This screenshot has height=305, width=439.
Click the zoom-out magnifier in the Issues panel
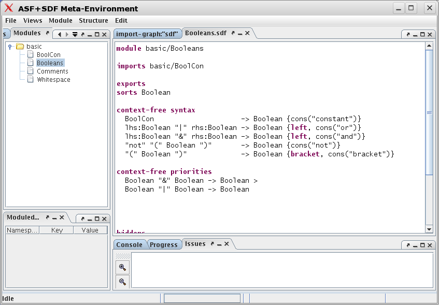pyautogui.click(x=122, y=281)
